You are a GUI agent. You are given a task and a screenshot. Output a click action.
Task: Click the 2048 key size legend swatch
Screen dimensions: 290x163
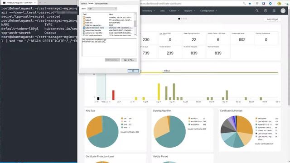pyautogui.click(x=122, y=125)
